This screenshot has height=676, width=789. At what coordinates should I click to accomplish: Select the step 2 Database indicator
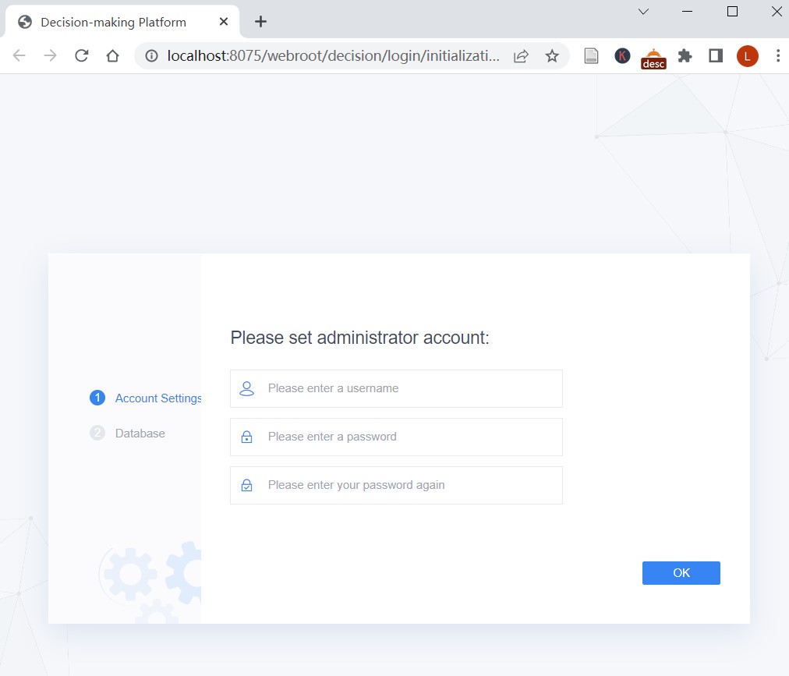(97, 433)
